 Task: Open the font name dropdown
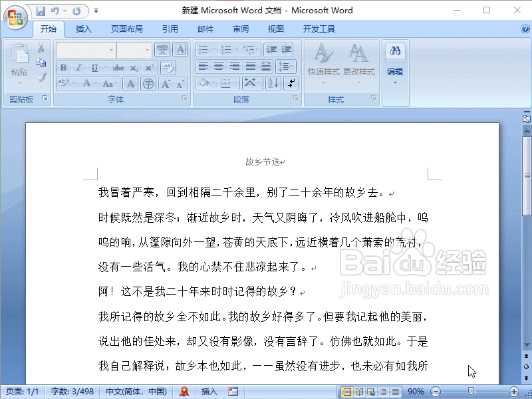click(111, 51)
